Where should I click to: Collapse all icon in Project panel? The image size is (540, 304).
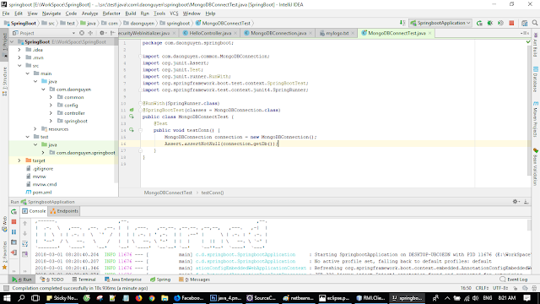click(90, 33)
